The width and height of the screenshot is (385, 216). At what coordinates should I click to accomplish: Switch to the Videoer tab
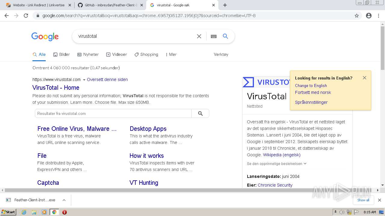pos(116,55)
